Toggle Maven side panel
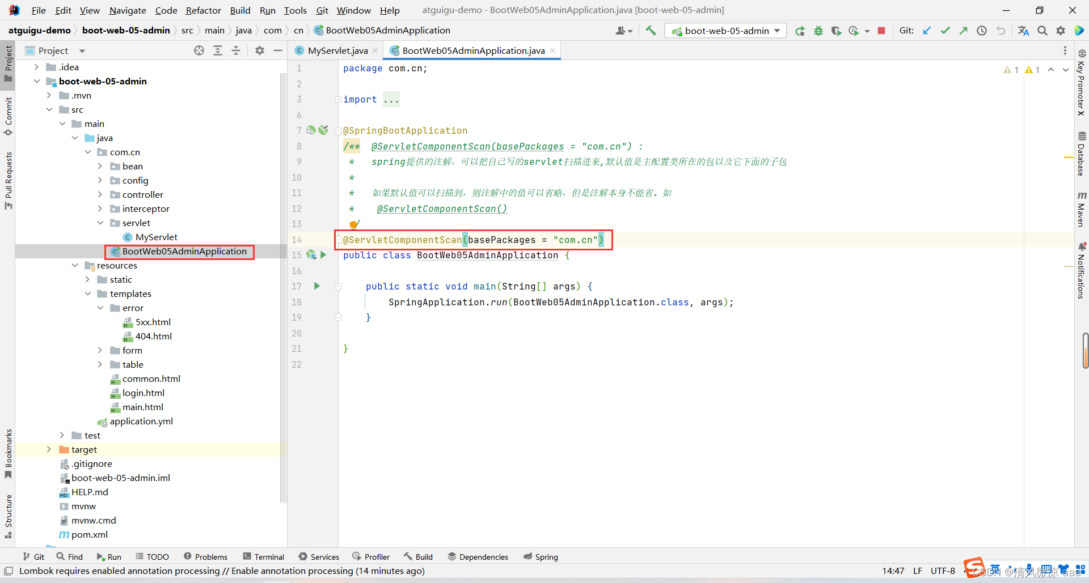 [1082, 209]
